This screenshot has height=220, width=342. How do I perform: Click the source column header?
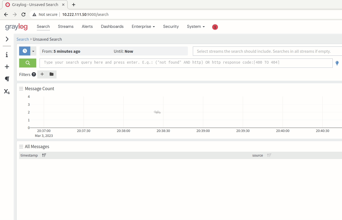coord(258,155)
